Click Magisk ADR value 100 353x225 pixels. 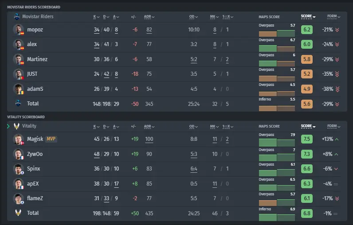tap(149, 139)
